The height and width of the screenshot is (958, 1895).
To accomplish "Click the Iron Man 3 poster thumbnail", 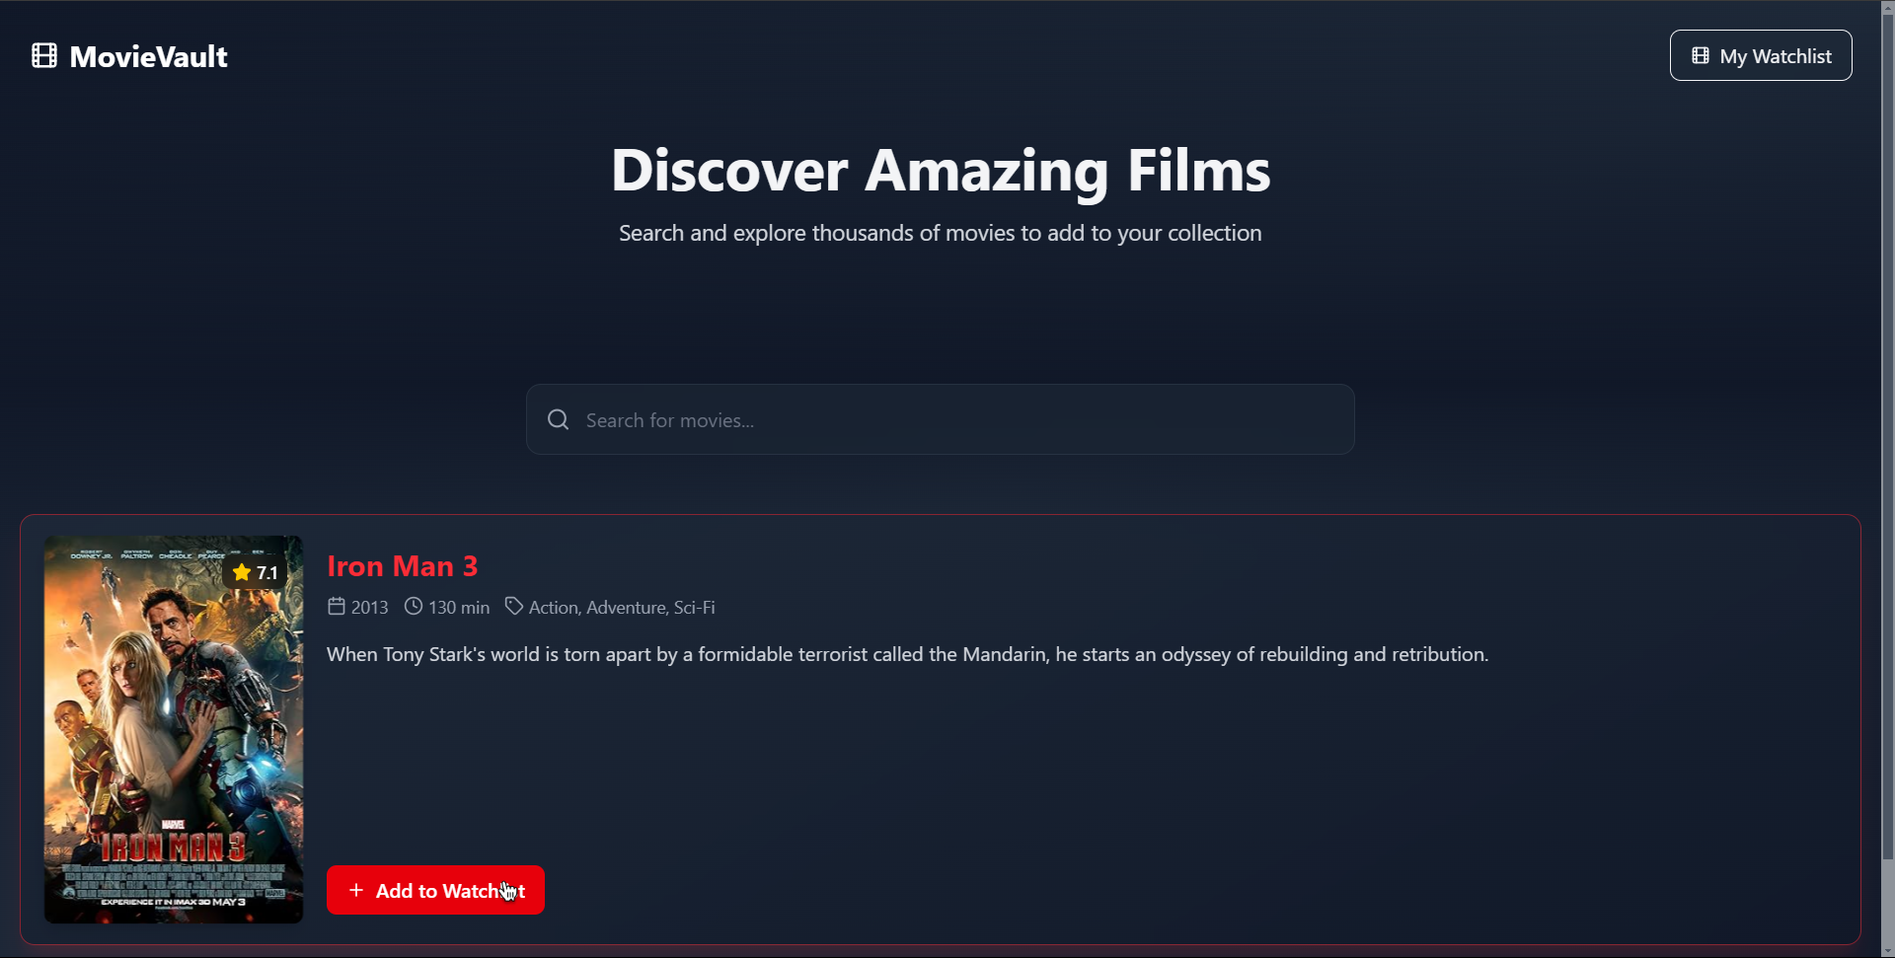I will [x=174, y=729].
